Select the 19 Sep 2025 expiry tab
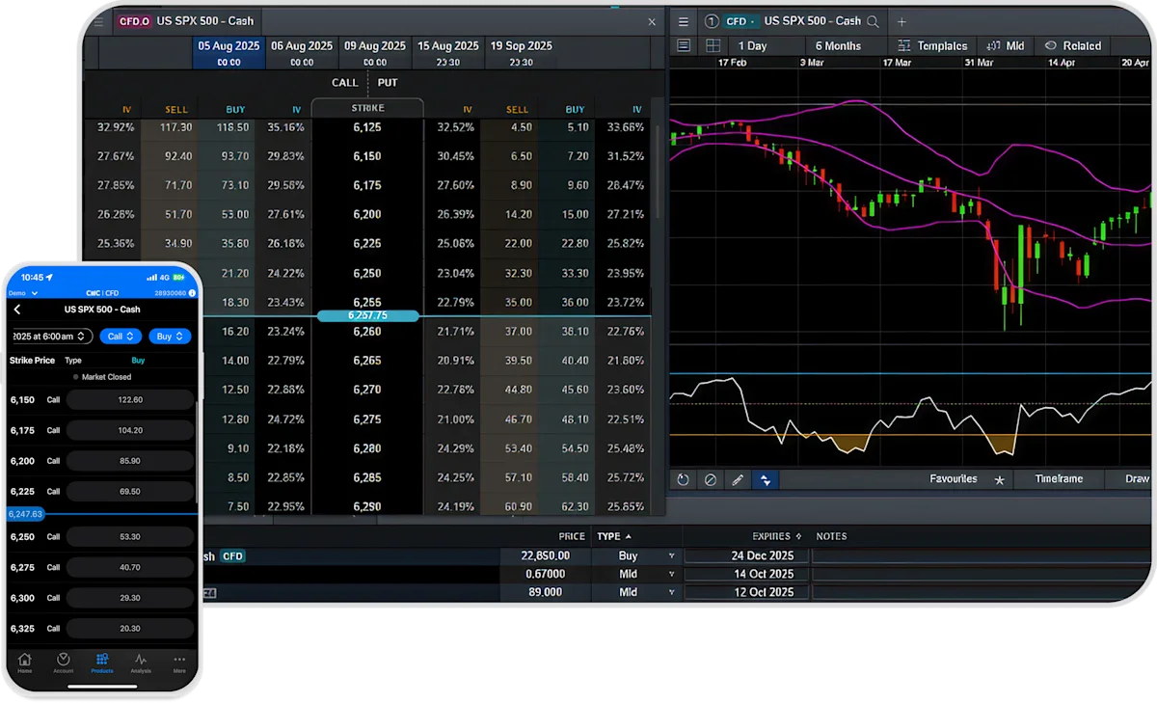The width and height of the screenshot is (1157, 703). point(521,52)
